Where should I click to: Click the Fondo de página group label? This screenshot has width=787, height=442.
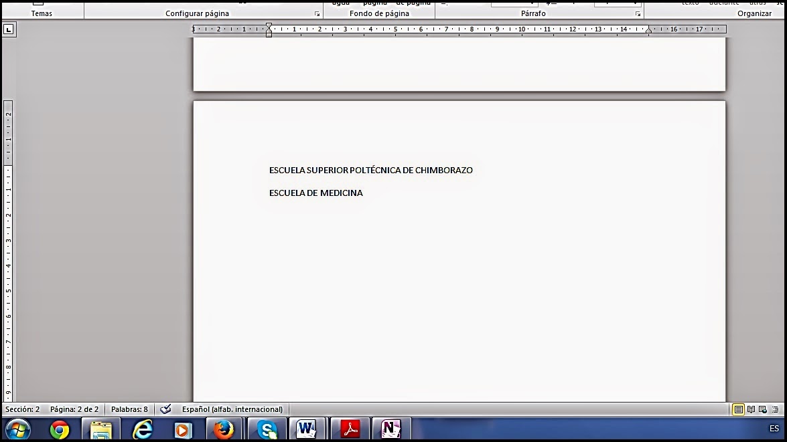coord(380,13)
